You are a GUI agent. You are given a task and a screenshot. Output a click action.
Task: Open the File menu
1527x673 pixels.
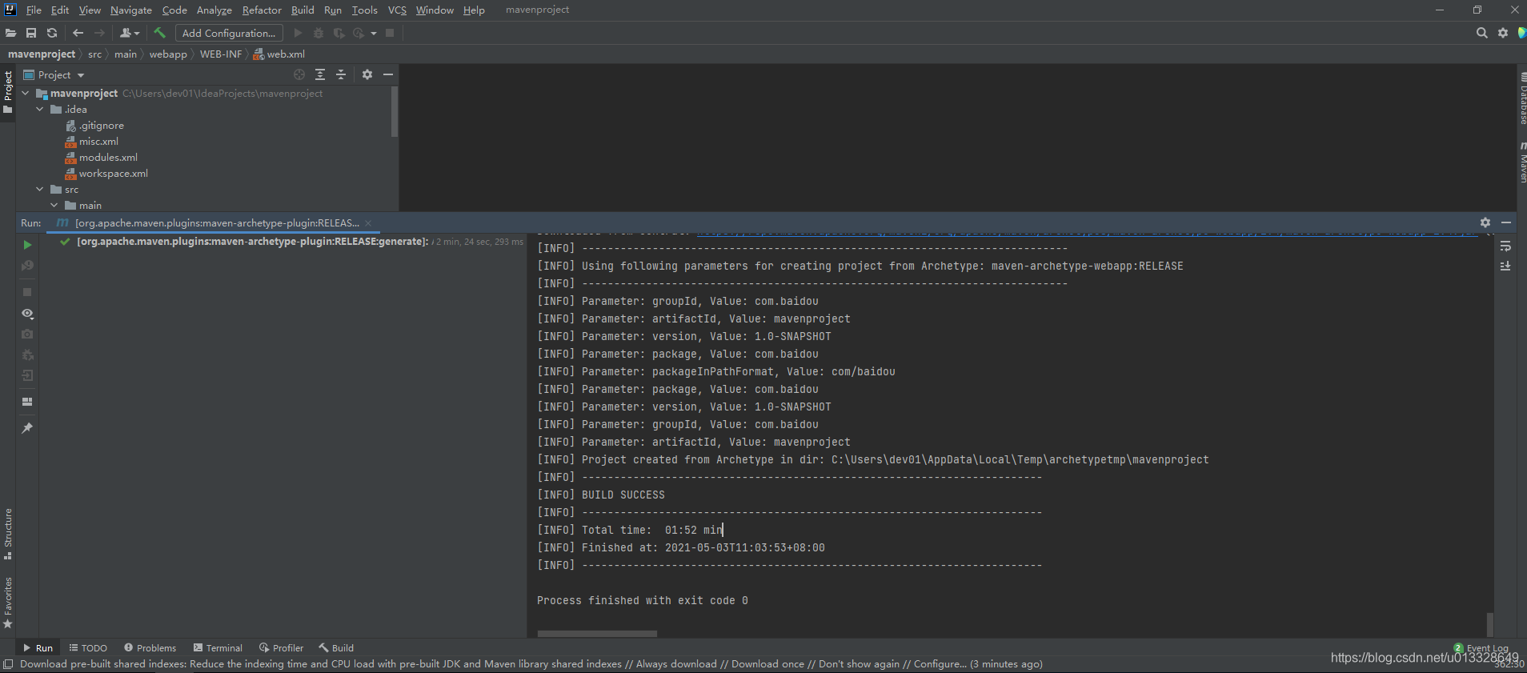click(x=34, y=10)
